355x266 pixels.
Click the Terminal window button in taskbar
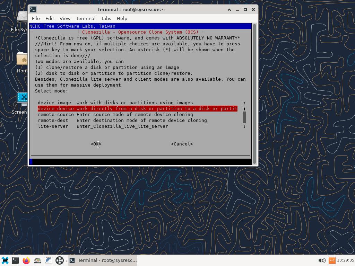tap(103, 260)
